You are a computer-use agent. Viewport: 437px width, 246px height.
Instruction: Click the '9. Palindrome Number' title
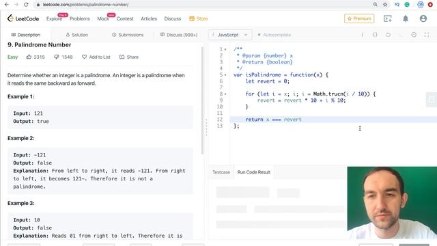coord(40,44)
